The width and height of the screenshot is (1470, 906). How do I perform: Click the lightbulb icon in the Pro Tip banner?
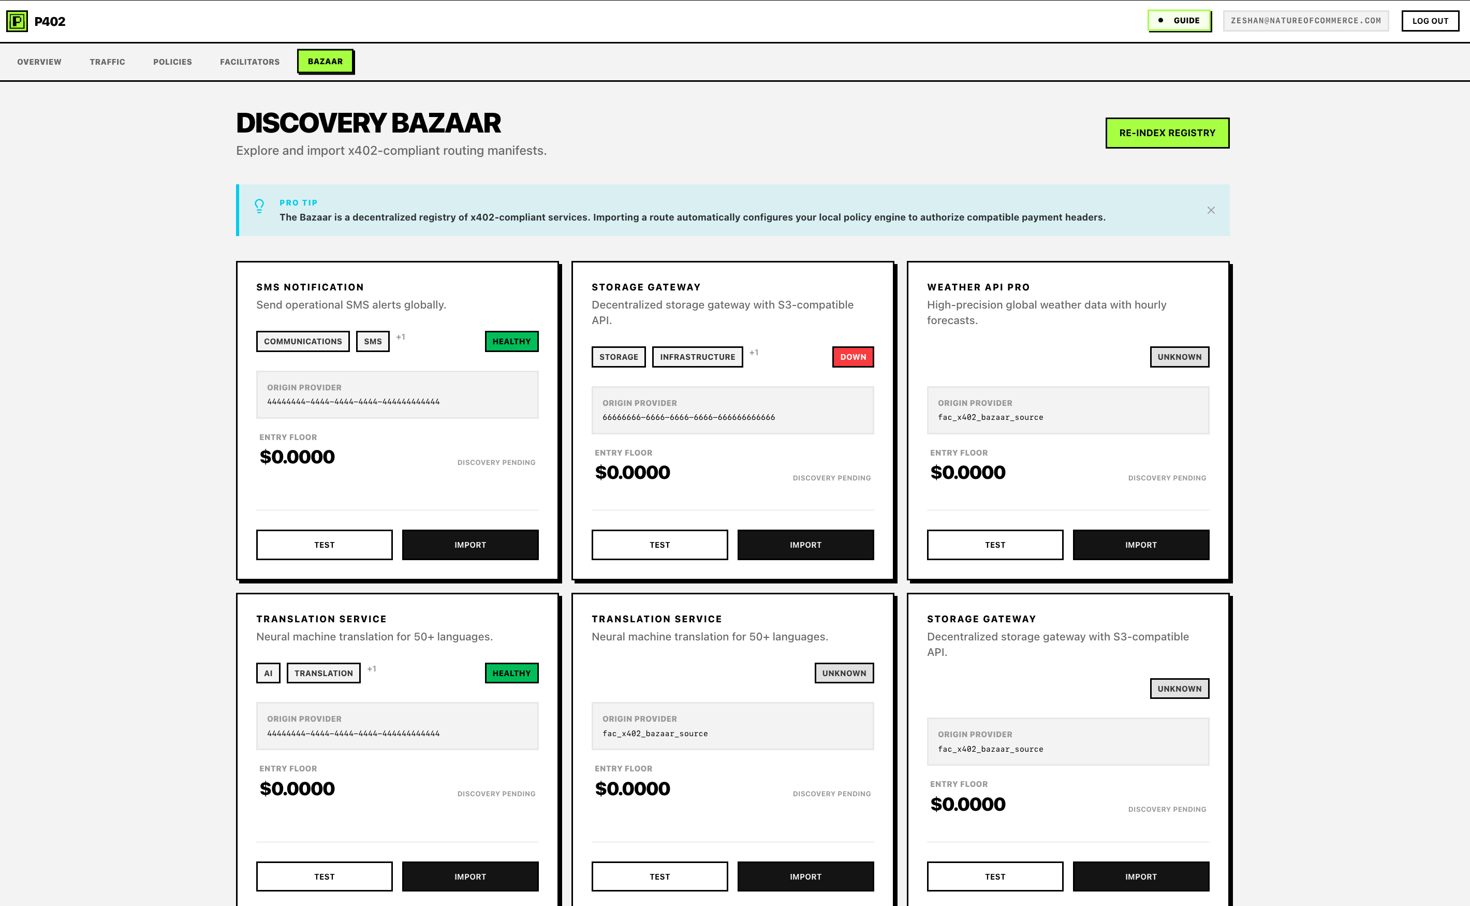click(259, 206)
